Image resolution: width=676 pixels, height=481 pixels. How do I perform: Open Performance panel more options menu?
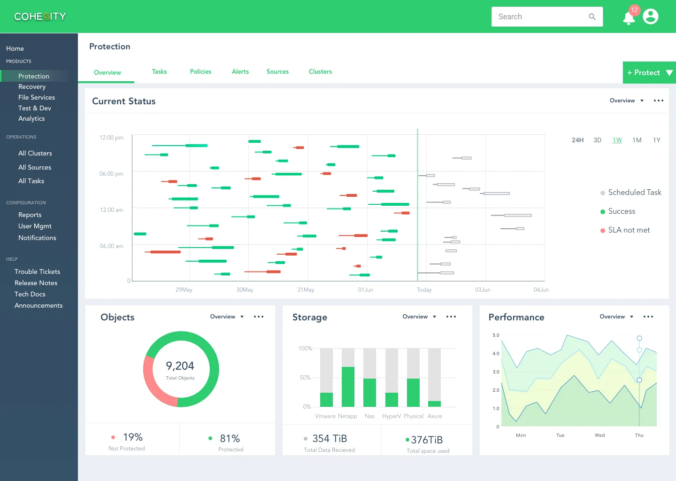click(648, 317)
